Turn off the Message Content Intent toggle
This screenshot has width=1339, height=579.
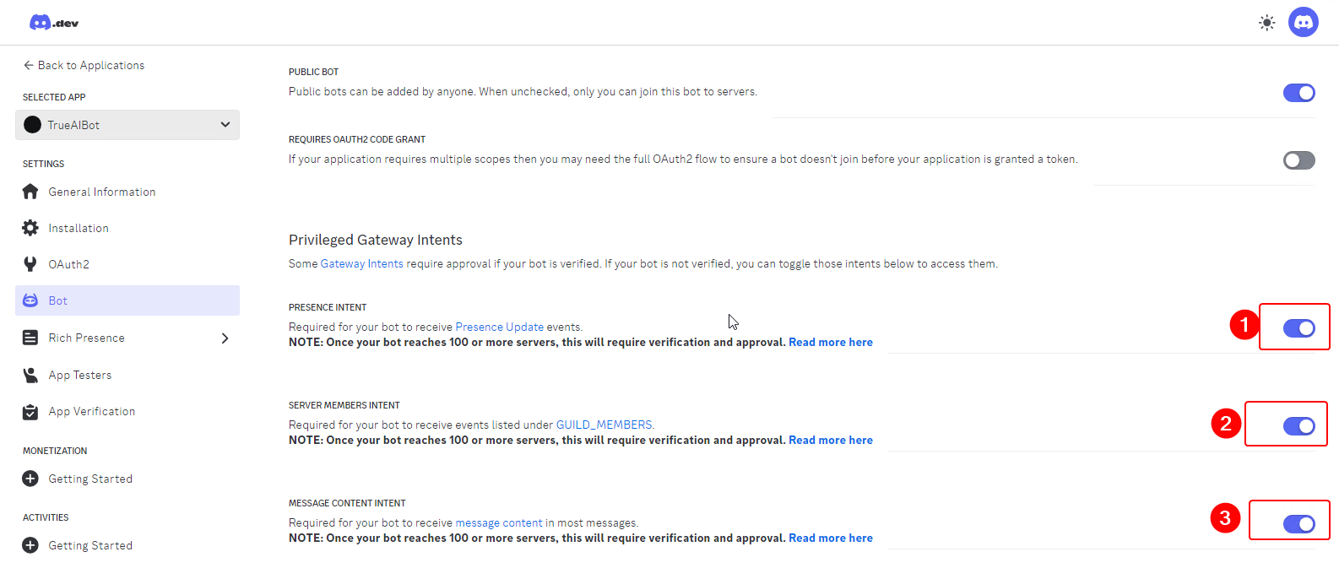[x=1299, y=524]
